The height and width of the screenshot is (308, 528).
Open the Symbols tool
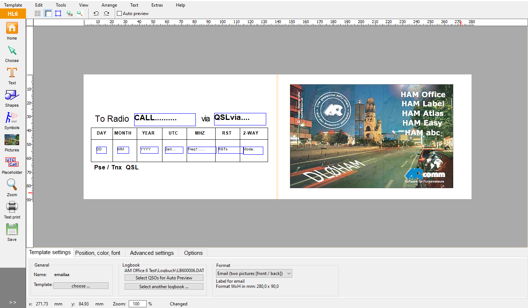(12, 121)
